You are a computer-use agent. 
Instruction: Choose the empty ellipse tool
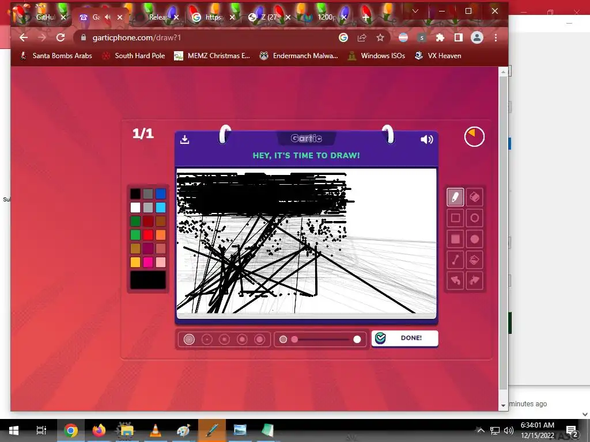[475, 218]
